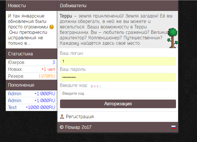Click into the Ваш пароль password field
The height and width of the screenshot is (142, 197).
point(118,77)
